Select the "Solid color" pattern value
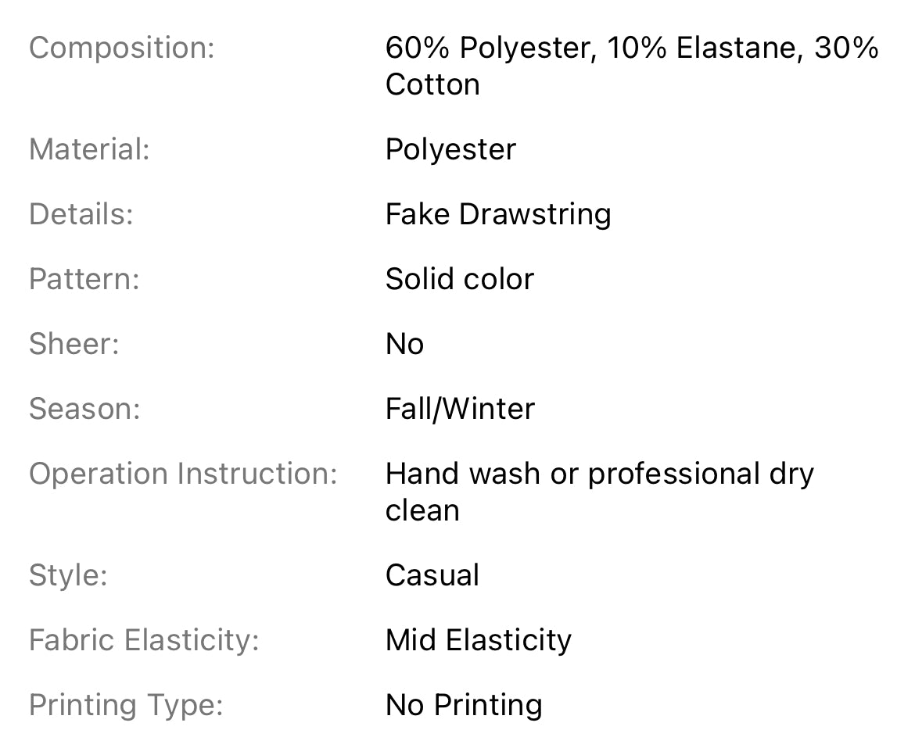915x730 pixels. [460, 279]
